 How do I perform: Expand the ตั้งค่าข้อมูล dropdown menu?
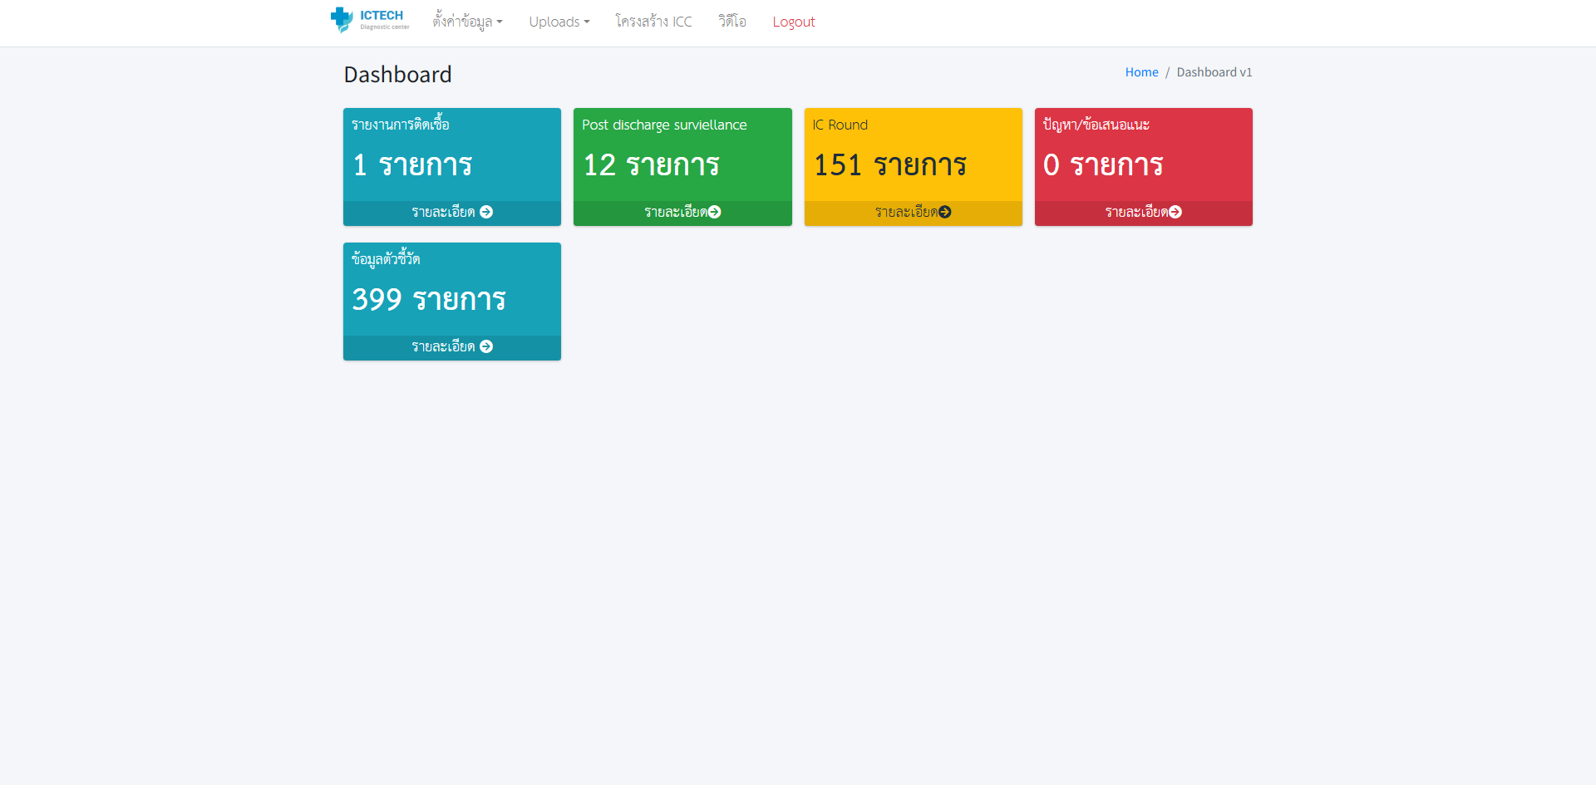pyautogui.click(x=467, y=22)
